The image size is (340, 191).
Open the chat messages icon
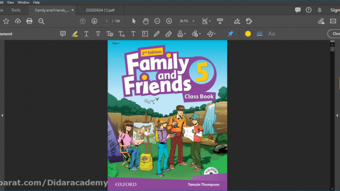298,10
